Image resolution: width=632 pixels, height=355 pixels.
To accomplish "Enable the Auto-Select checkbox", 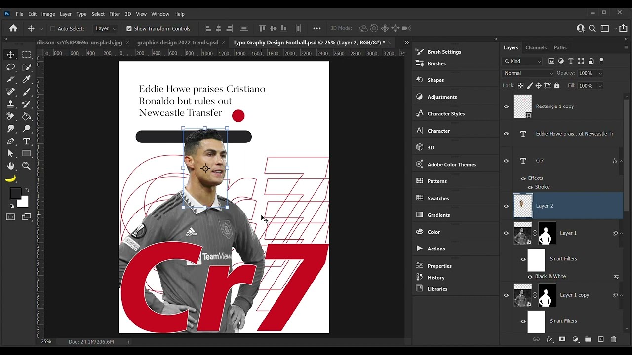I will click(53, 29).
